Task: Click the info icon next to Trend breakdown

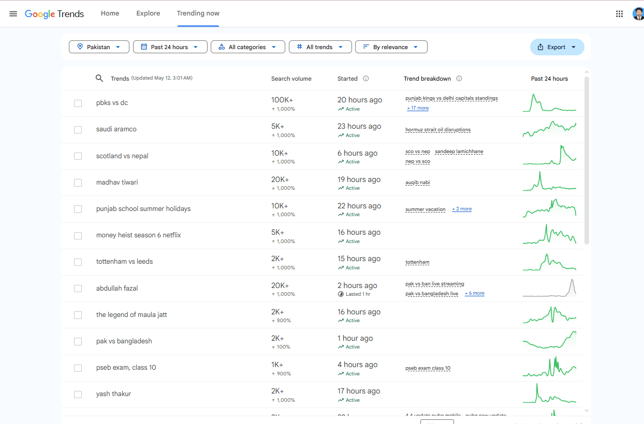Action: point(459,79)
